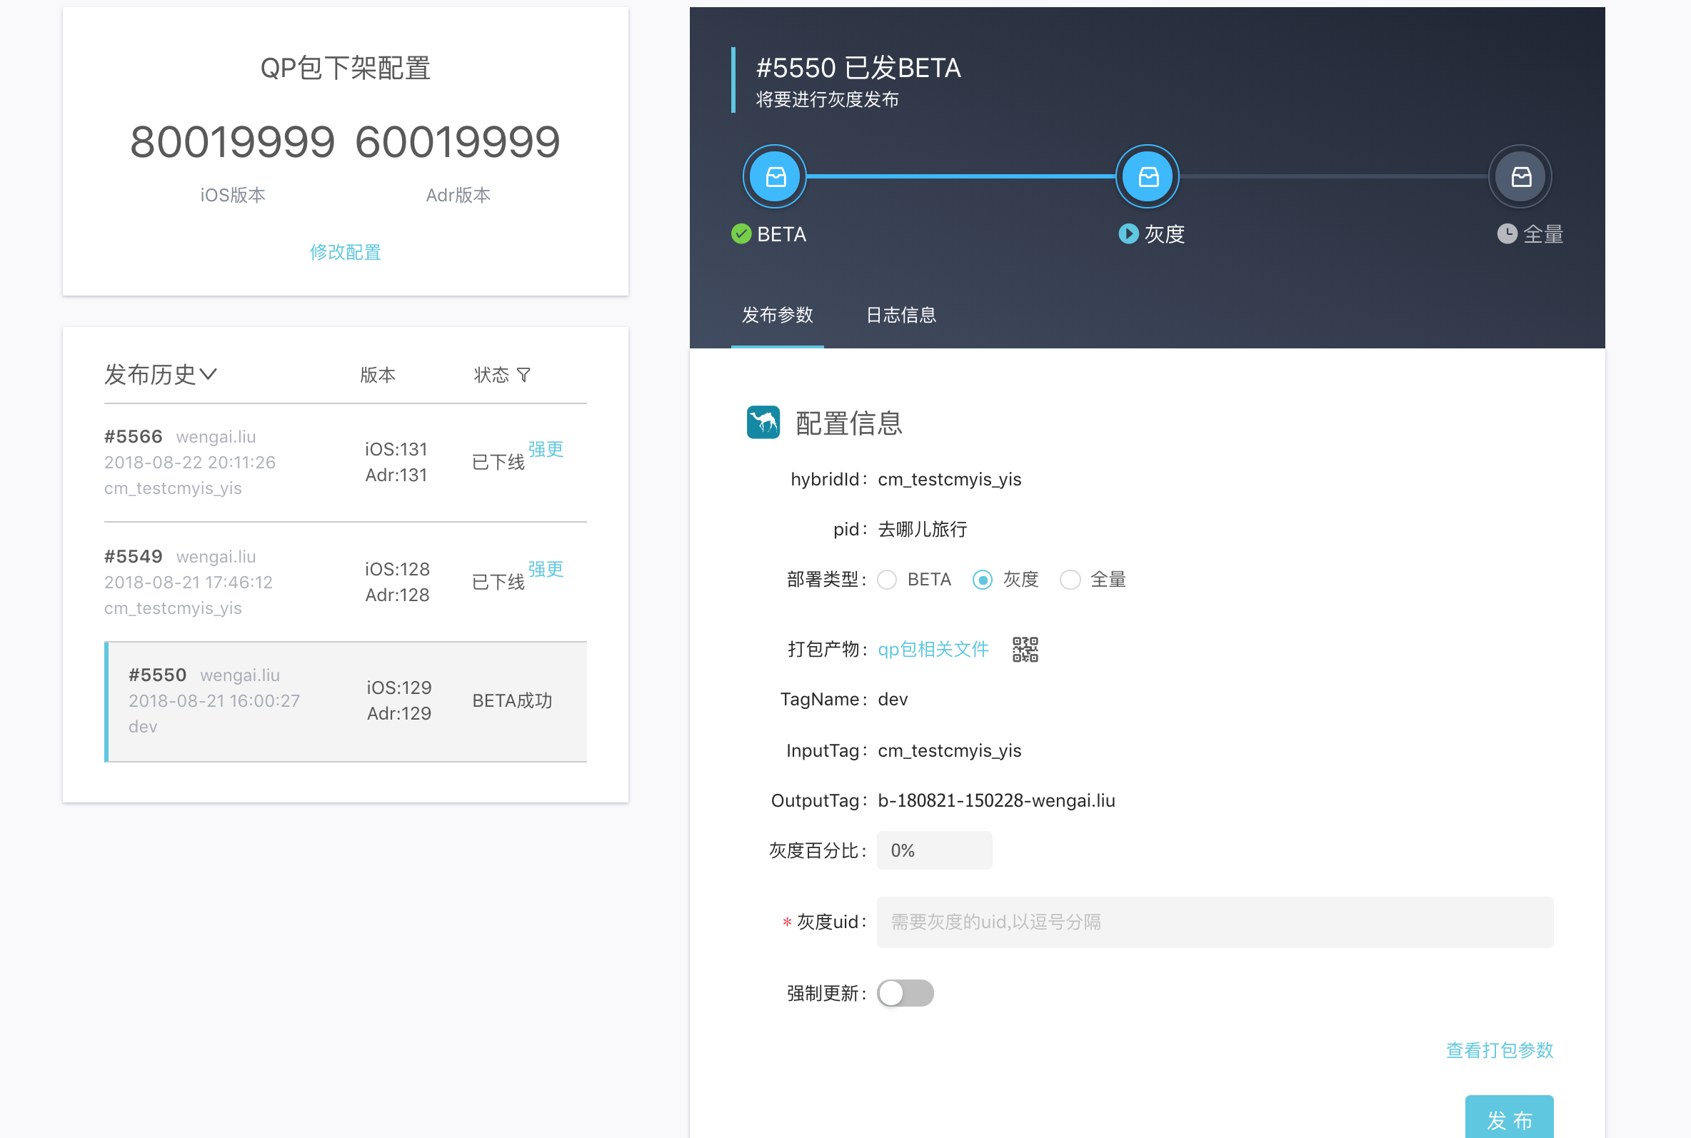Click the 80019999 iOS version number
The height and width of the screenshot is (1138, 1691).
(x=232, y=141)
